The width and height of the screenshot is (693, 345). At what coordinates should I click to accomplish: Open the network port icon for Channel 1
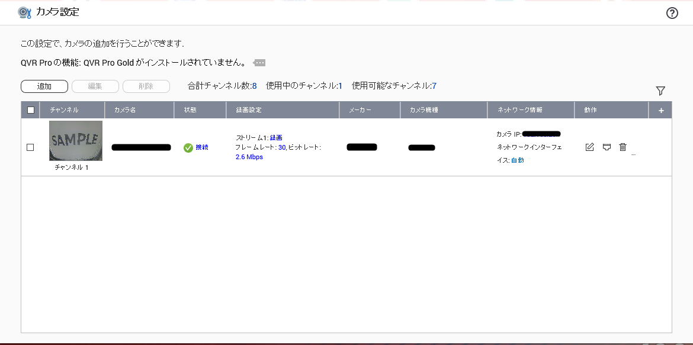click(x=607, y=147)
